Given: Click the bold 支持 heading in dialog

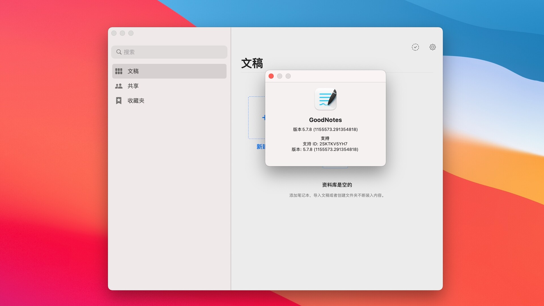Looking at the screenshot, I should tap(325, 138).
